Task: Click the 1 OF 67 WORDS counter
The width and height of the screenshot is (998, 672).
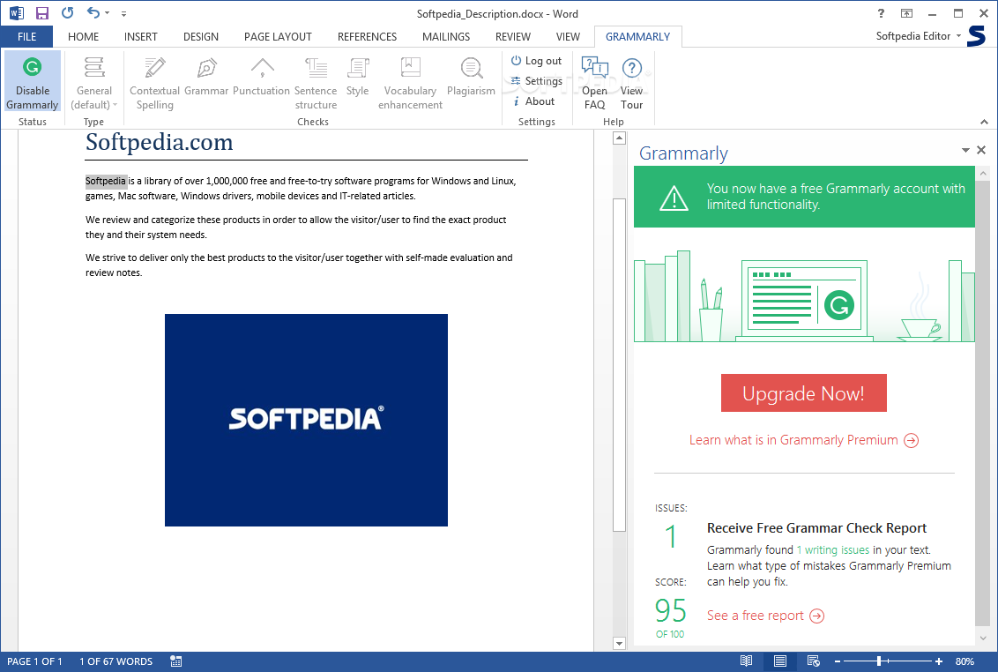Action: click(x=115, y=661)
